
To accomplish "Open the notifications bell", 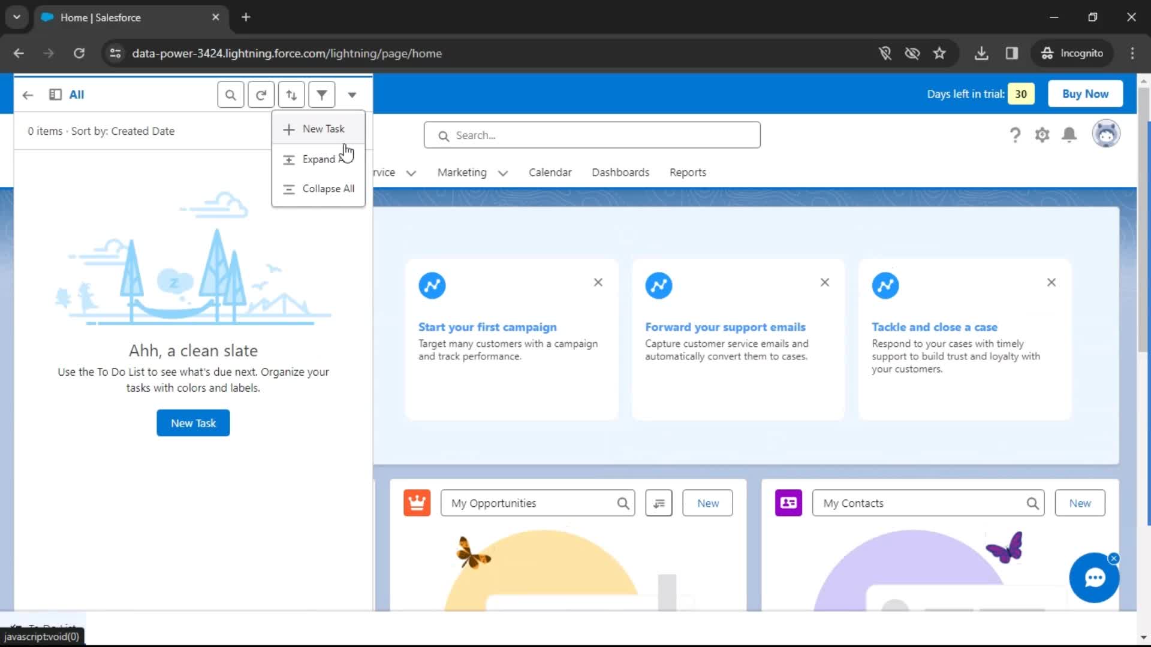I will [1069, 135].
